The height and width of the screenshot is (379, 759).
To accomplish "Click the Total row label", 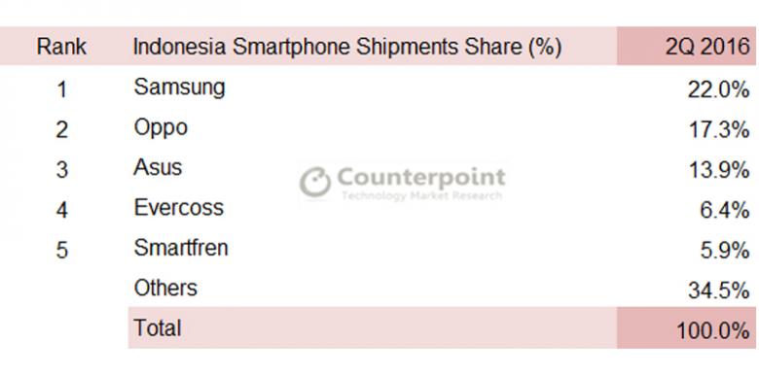I will click(x=158, y=327).
